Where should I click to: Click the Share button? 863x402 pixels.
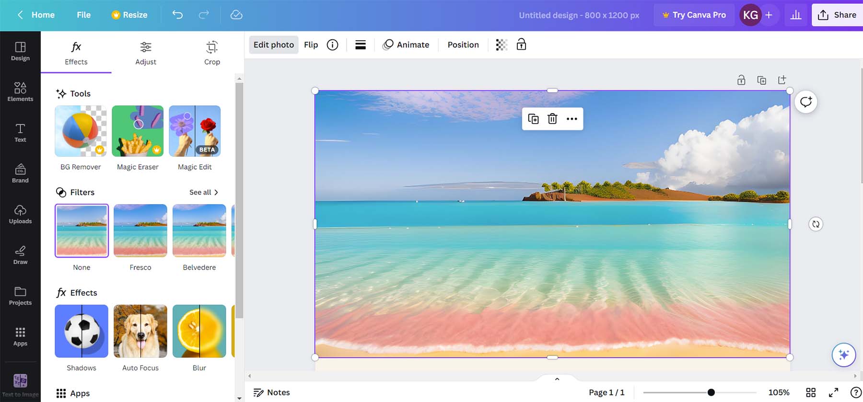click(837, 15)
